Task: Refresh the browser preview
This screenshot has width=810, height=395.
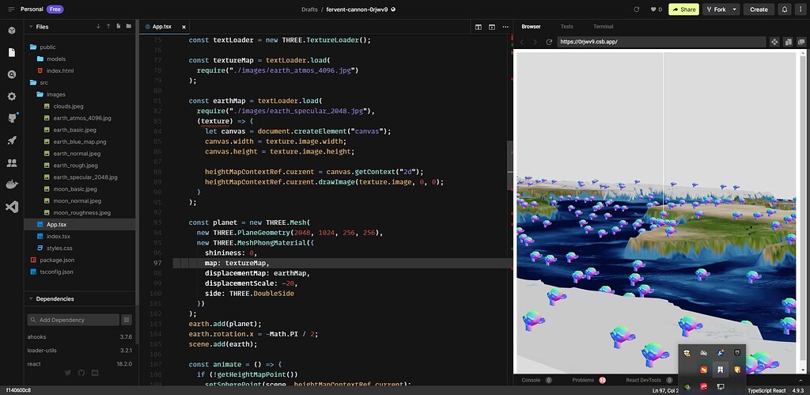Action: pyautogui.click(x=549, y=41)
